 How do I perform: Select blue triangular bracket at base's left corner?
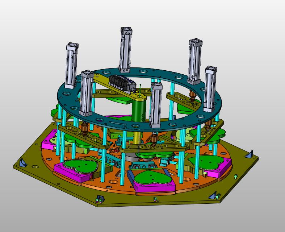[x=23, y=162]
